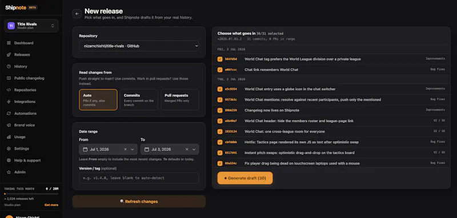Viewport: 457px width, 218px height.
Task: Uncheck commit 09a534c Fix player drag
Action: [220, 163]
